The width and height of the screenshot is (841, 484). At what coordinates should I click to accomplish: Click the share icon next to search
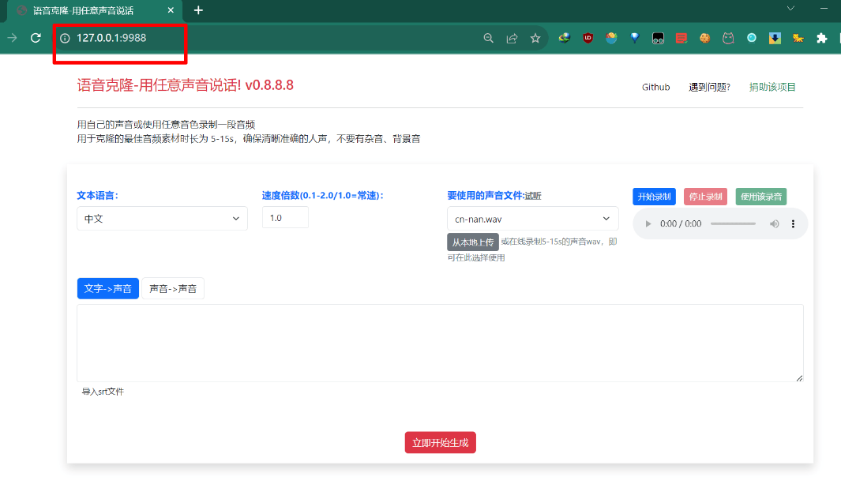pyautogui.click(x=512, y=37)
